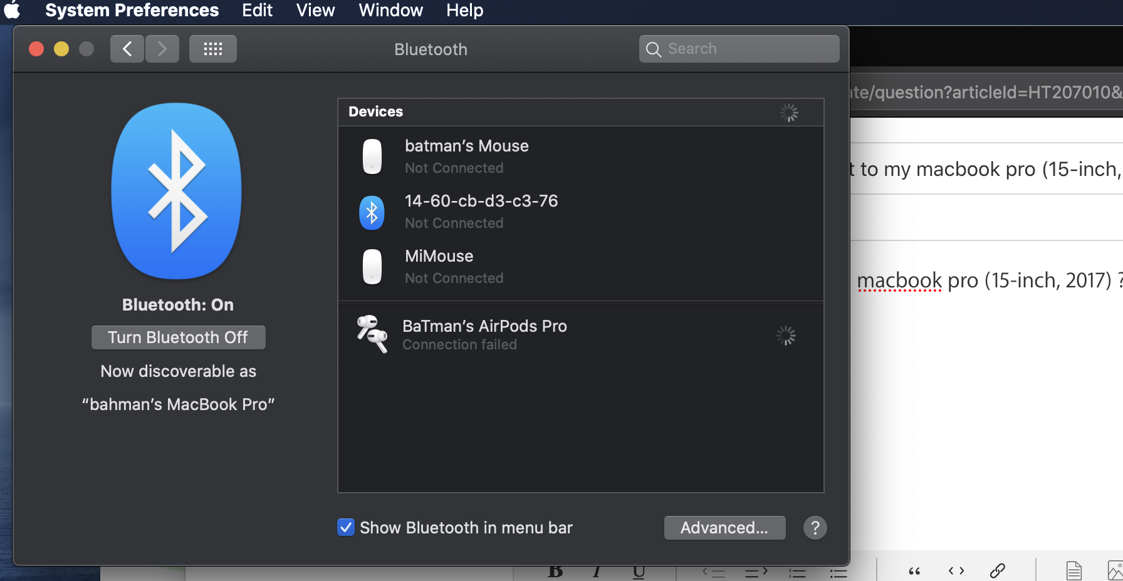Click the 'Devices' list header
The height and width of the screenshot is (581, 1123).
(x=376, y=111)
